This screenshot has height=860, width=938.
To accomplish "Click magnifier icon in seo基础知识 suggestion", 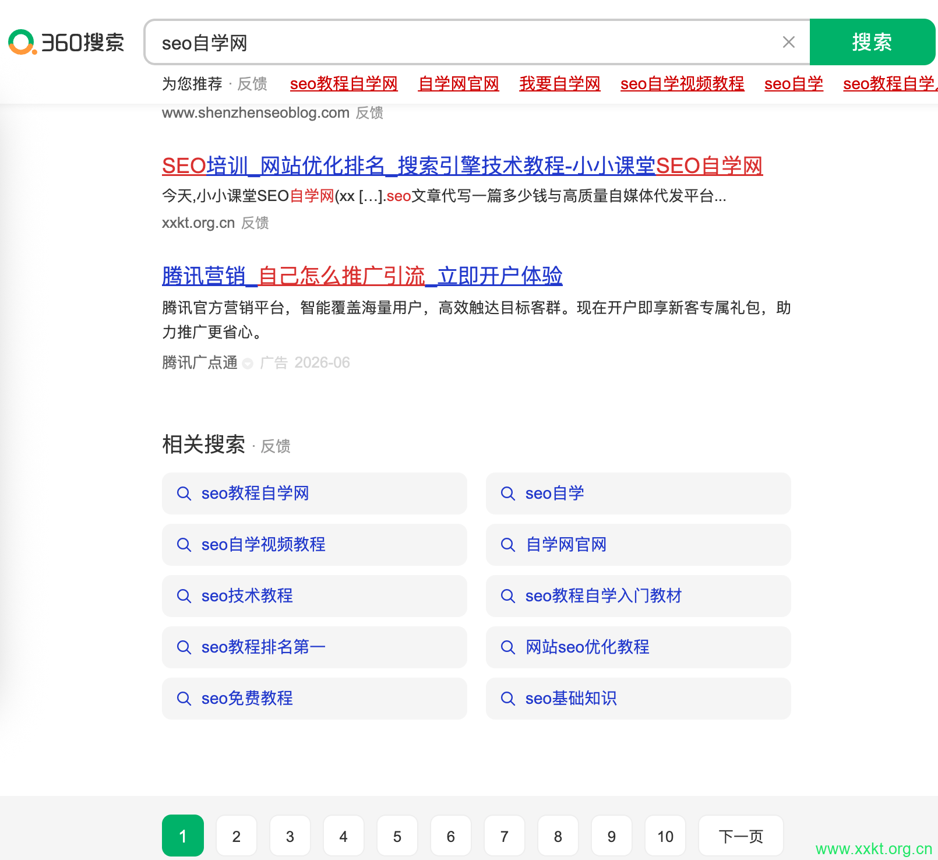I will point(508,699).
